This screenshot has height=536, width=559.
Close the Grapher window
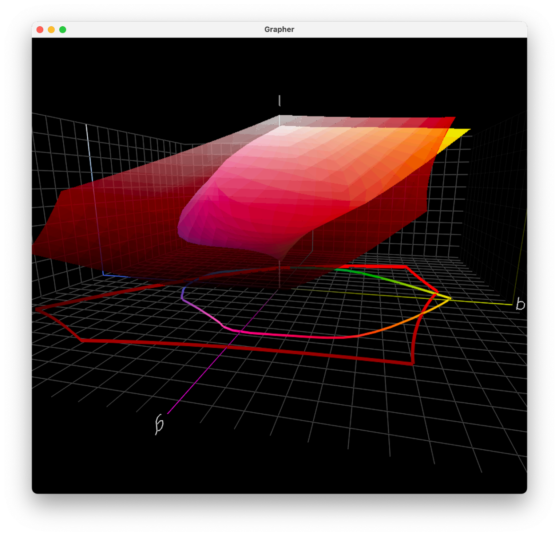40,29
